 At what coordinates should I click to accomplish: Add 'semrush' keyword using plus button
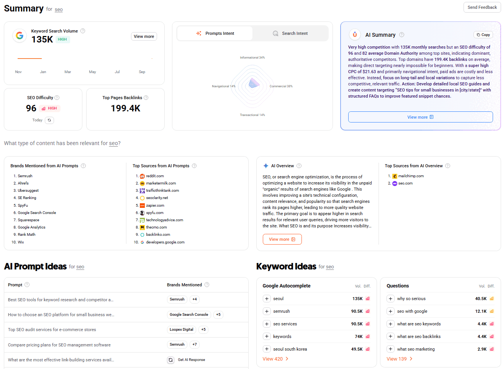coord(267,311)
